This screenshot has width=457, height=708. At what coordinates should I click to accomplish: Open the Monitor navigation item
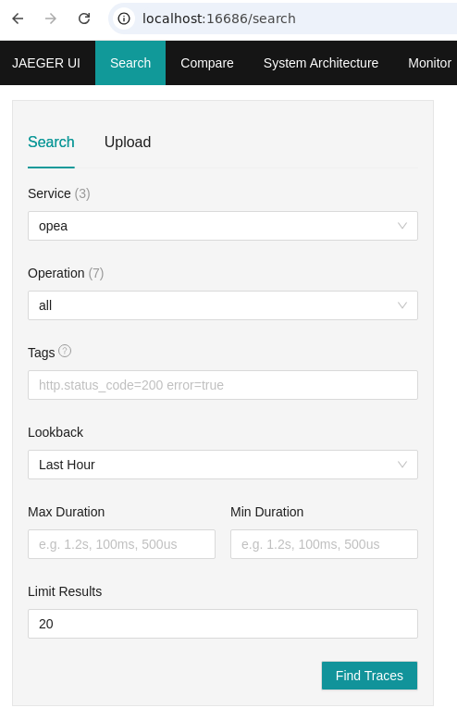(429, 63)
